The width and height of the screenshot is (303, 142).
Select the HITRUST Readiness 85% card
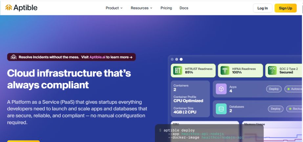(193, 71)
